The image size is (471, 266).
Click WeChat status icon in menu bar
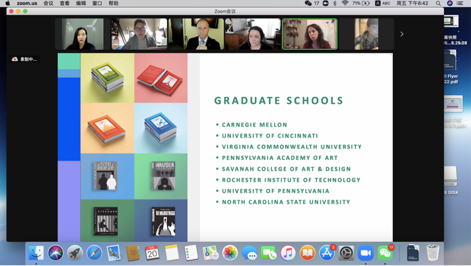(x=308, y=3)
